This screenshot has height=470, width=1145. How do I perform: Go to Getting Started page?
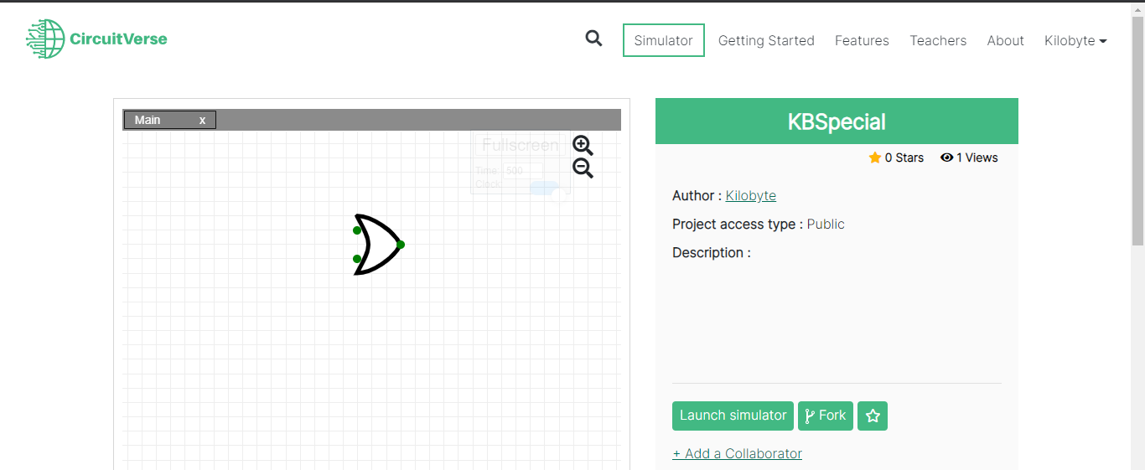tap(766, 40)
